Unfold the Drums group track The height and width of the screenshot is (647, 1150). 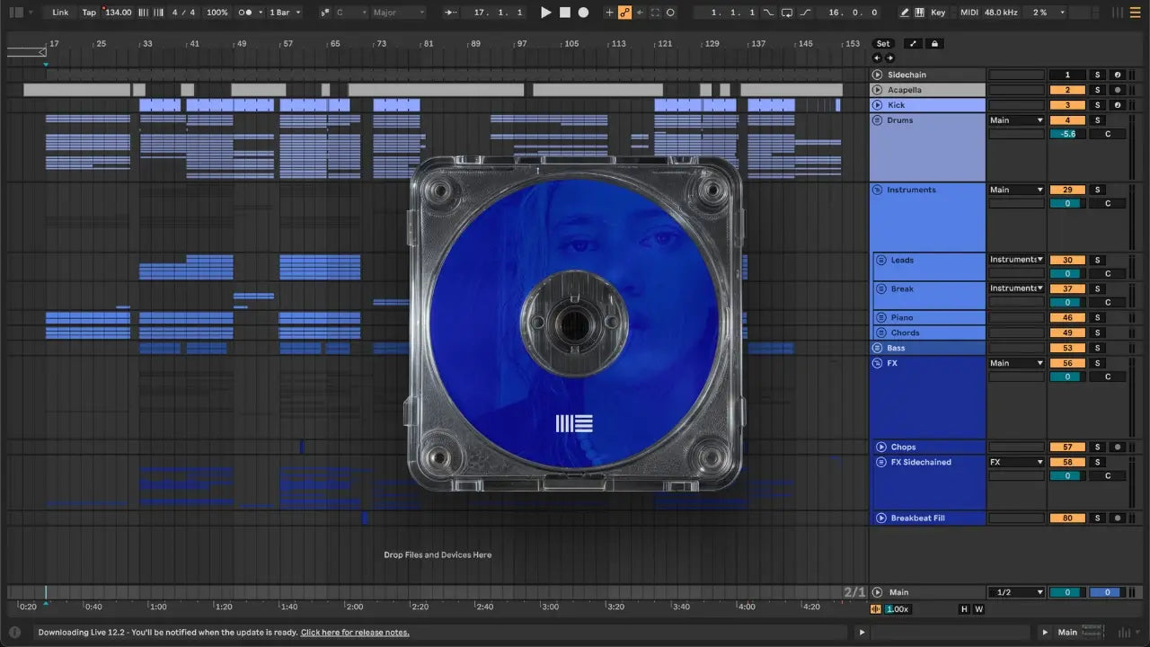[x=878, y=120]
